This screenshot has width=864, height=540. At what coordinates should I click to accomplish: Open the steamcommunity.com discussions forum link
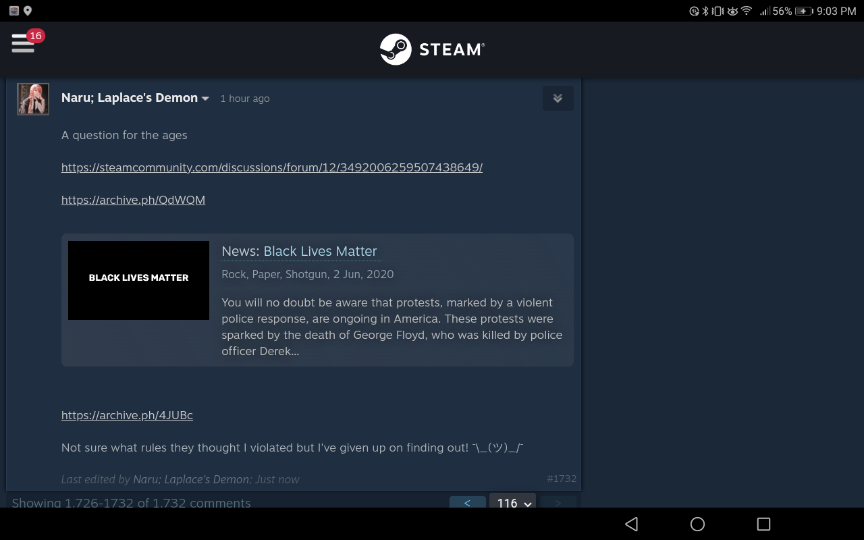click(272, 167)
